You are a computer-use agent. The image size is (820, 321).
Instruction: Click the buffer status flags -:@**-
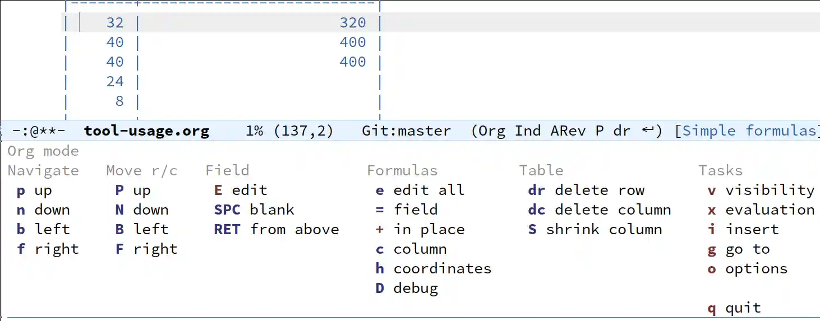pyautogui.click(x=39, y=131)
